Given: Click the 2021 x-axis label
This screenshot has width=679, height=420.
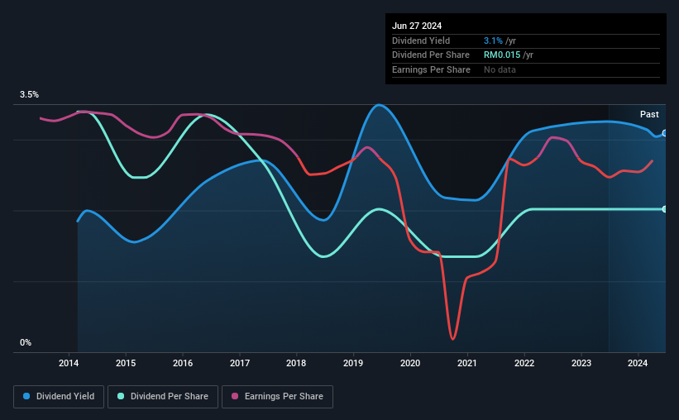Looking at the screenshot, I should click(466, 363).
